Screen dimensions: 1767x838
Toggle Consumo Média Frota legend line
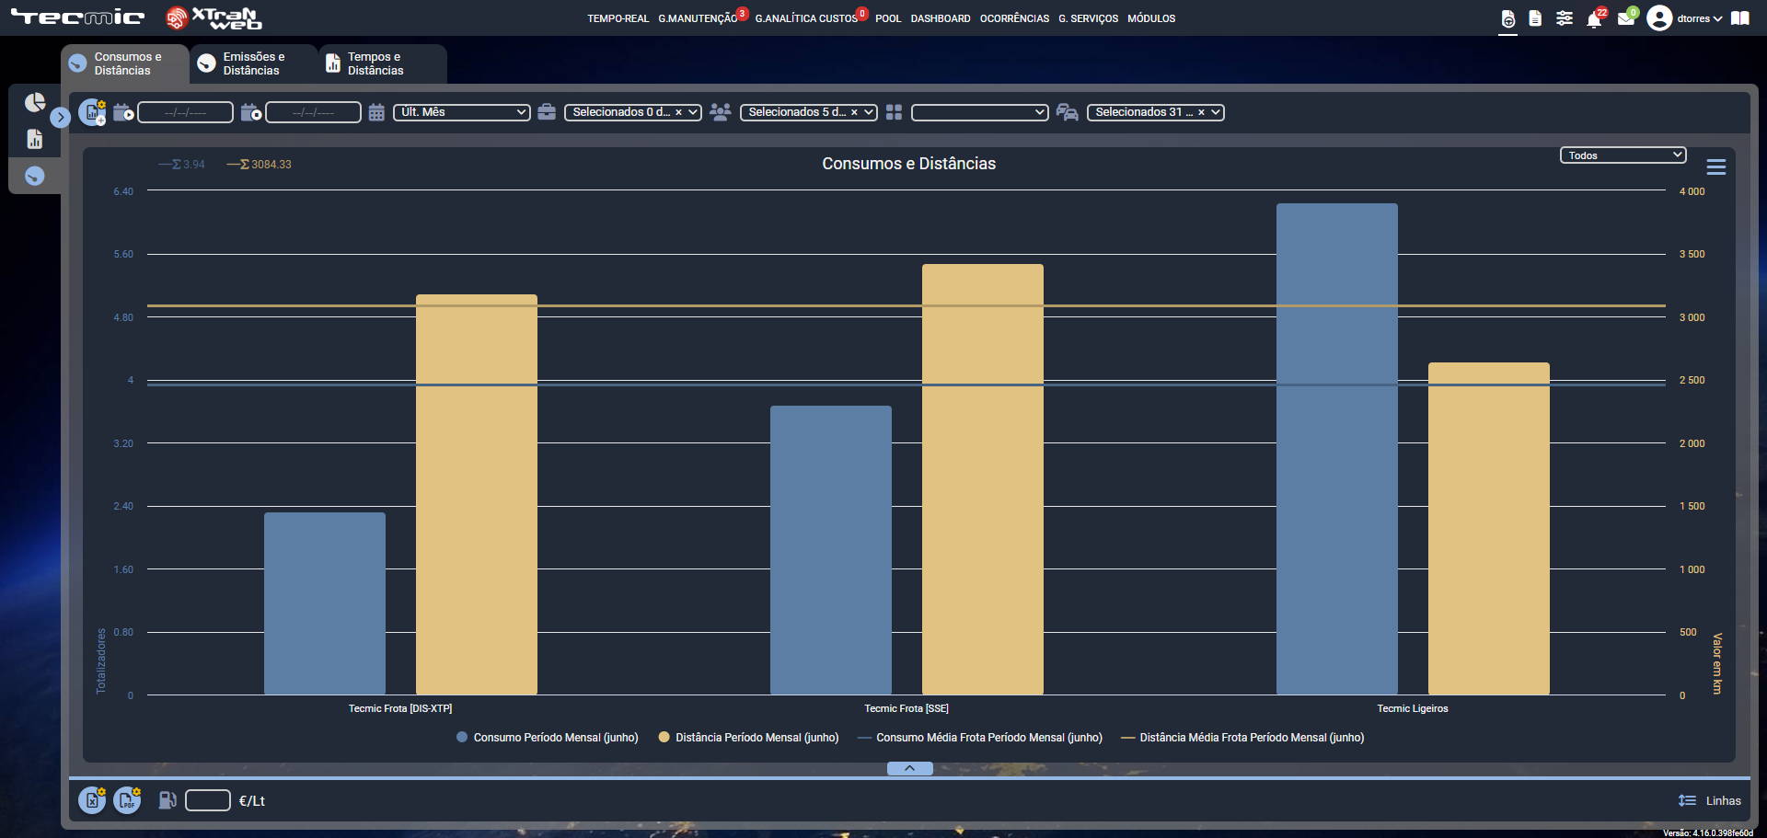(980, 738)
